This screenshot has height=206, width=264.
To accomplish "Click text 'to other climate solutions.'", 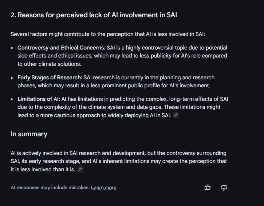I will click(49, 64).
